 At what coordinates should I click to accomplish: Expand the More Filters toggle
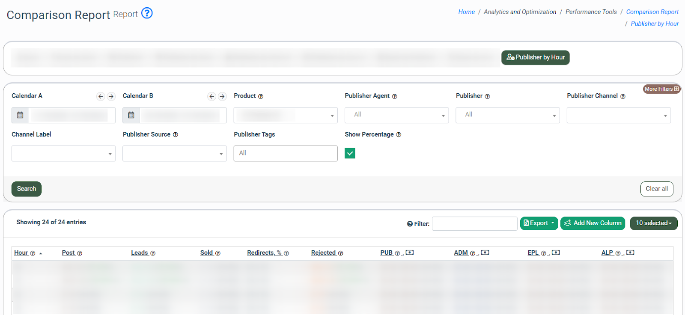661,89
